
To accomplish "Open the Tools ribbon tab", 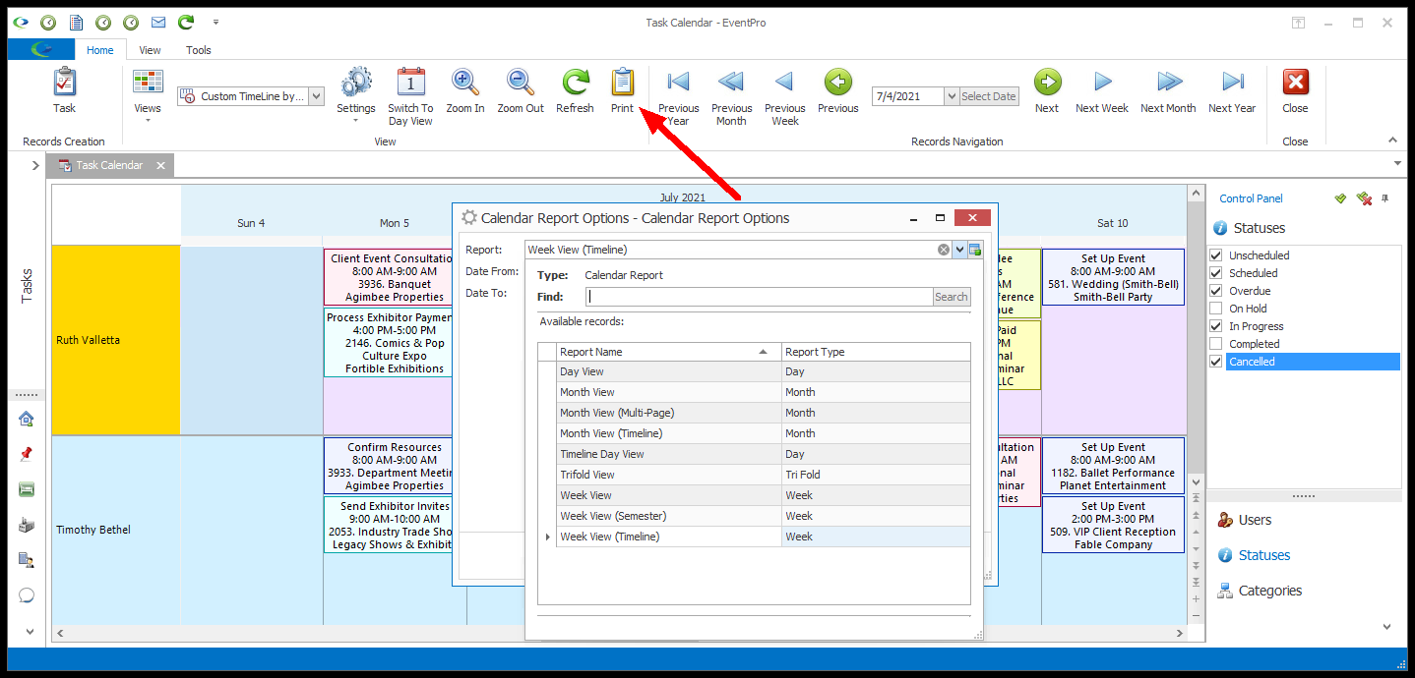I will (199, 50).
